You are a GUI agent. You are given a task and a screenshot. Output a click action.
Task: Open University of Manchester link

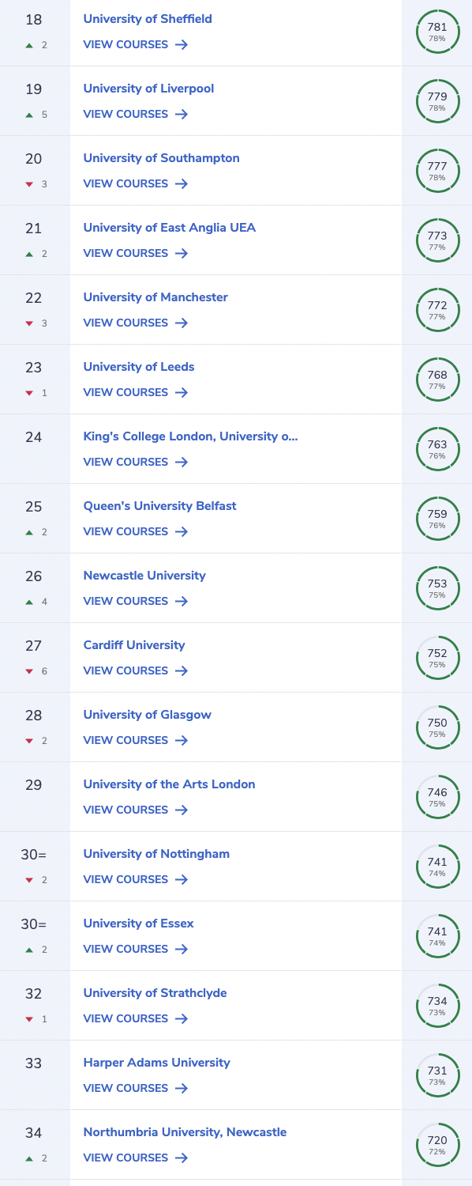(x=155, y=297)
